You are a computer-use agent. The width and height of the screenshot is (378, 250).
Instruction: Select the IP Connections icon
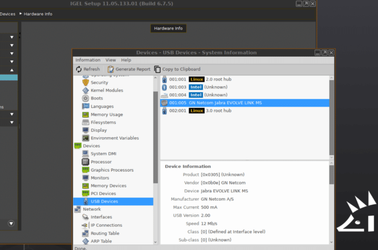[85, 225]
